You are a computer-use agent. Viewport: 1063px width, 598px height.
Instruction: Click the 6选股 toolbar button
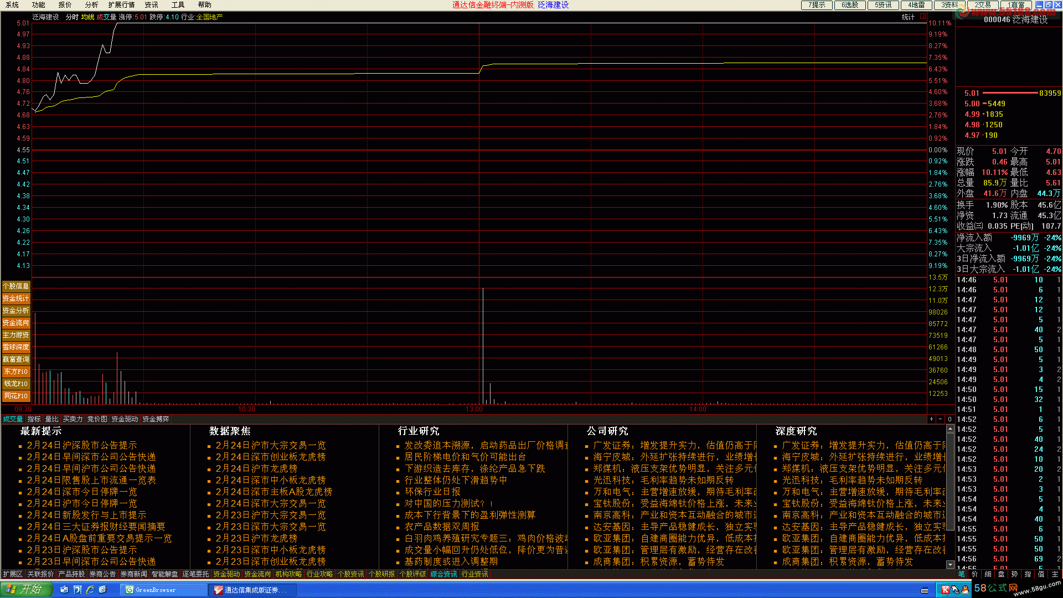(x=850, y=5)
